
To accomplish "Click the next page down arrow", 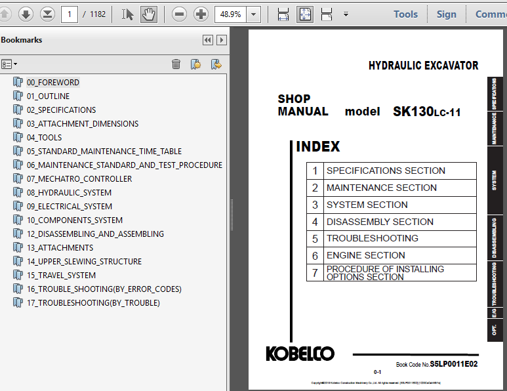I will click(x=26, y=14).
